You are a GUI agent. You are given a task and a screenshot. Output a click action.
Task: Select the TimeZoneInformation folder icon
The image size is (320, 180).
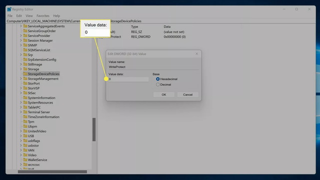[25, 117]
